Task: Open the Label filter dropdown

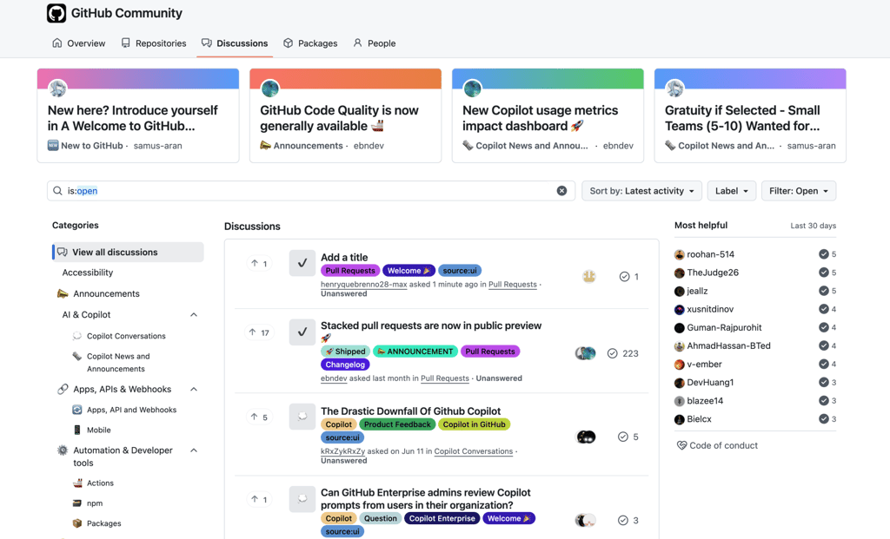Action: [731, 191]
